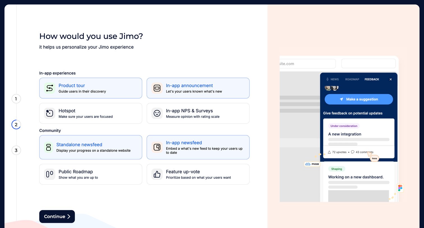
Task: Select the Hotspot option
Action: click(x=91, y=113)
